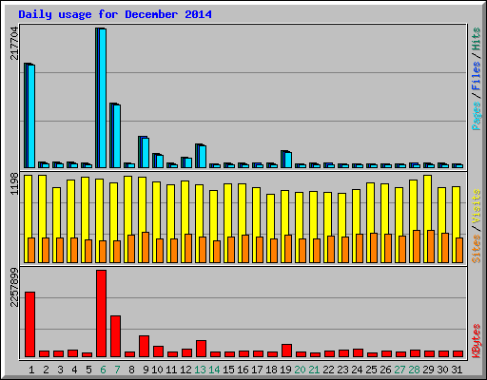487x380 pixels.
Task: Select the orange sites bar for day 31
Action: [x=459, y=250]
